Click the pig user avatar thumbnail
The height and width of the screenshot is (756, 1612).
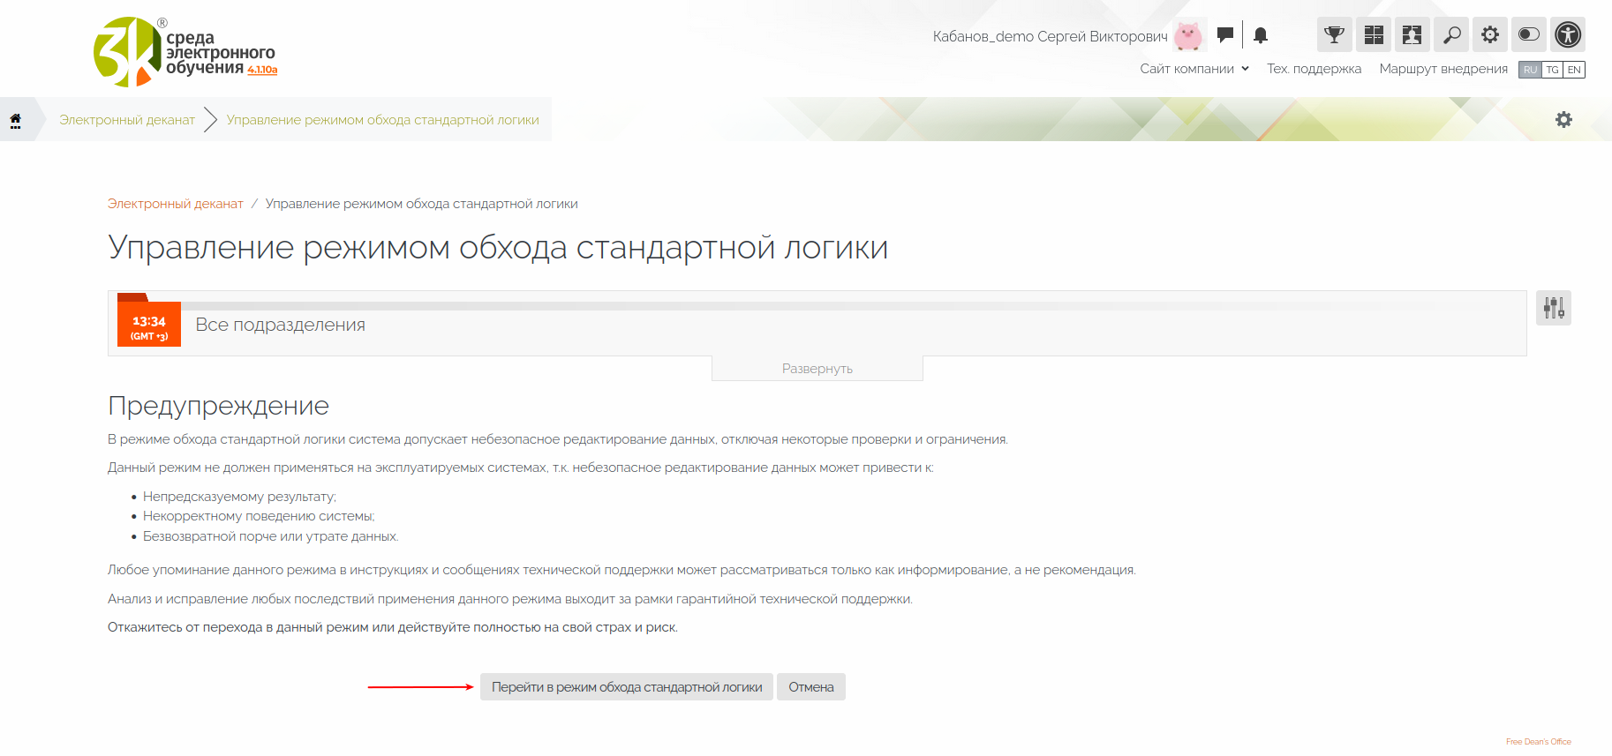[1188, 36]
